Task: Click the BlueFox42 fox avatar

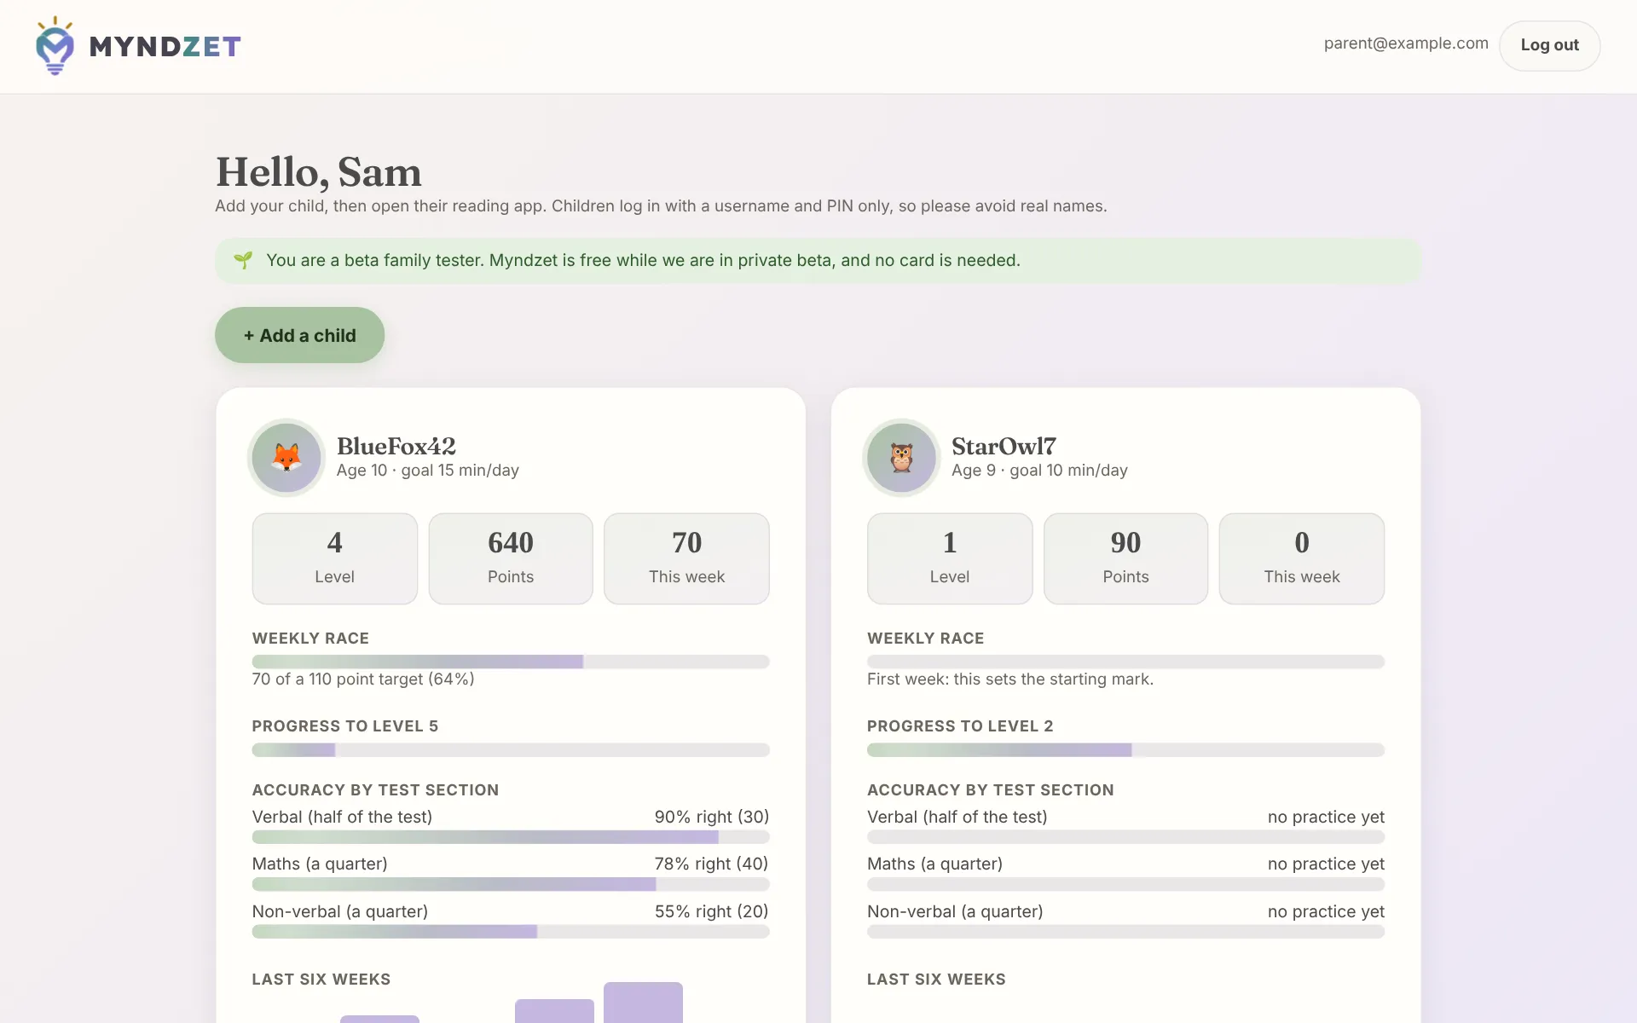Action: click(286, 458)
